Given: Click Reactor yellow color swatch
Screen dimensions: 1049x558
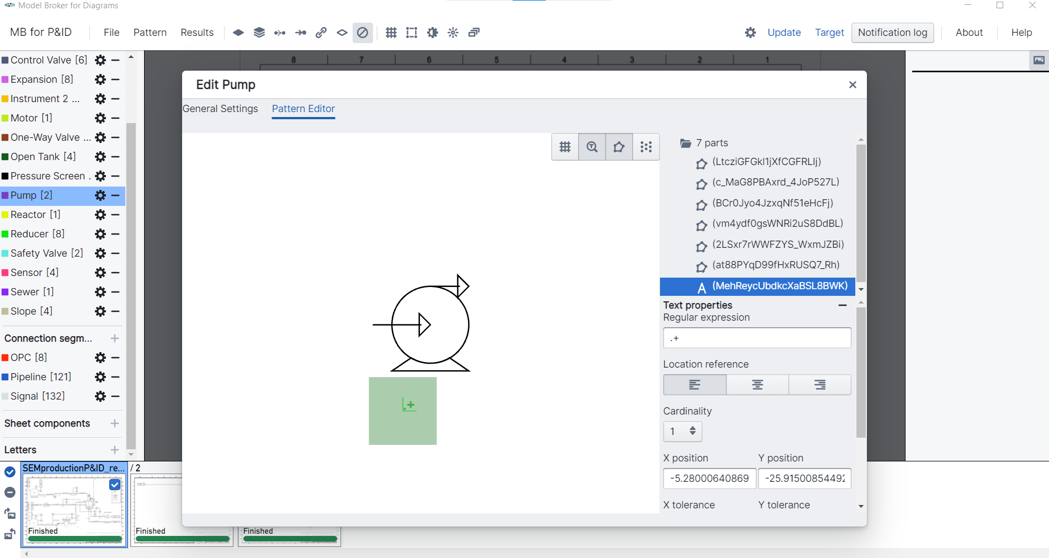Looking at the screenshot, I should [x=5, y=215].
